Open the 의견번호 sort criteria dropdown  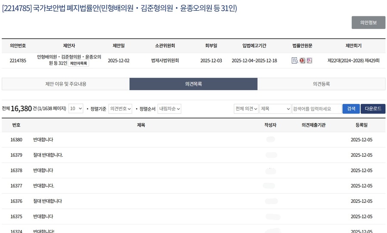point(120,109)
